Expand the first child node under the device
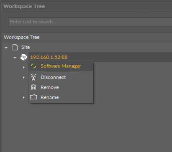The image size is (172, 152). 24,67
